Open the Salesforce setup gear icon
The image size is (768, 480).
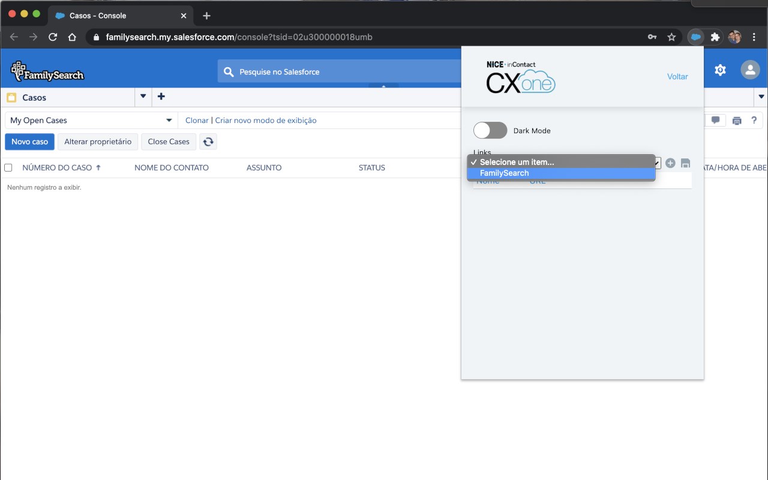click(x=720, y=70)
